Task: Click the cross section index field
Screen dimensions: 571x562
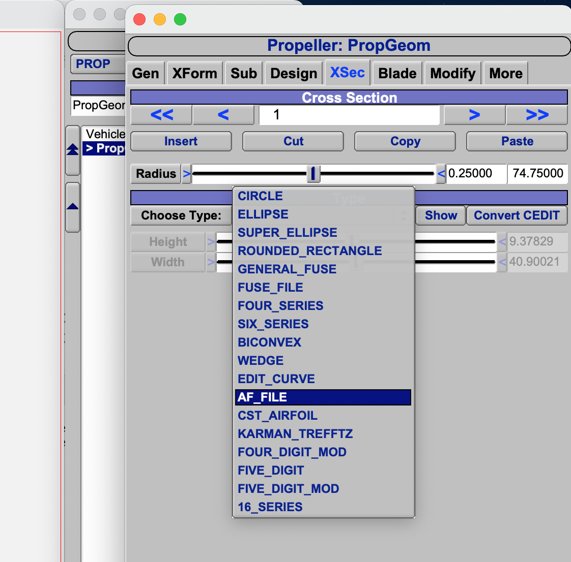Action: point(349,115)
